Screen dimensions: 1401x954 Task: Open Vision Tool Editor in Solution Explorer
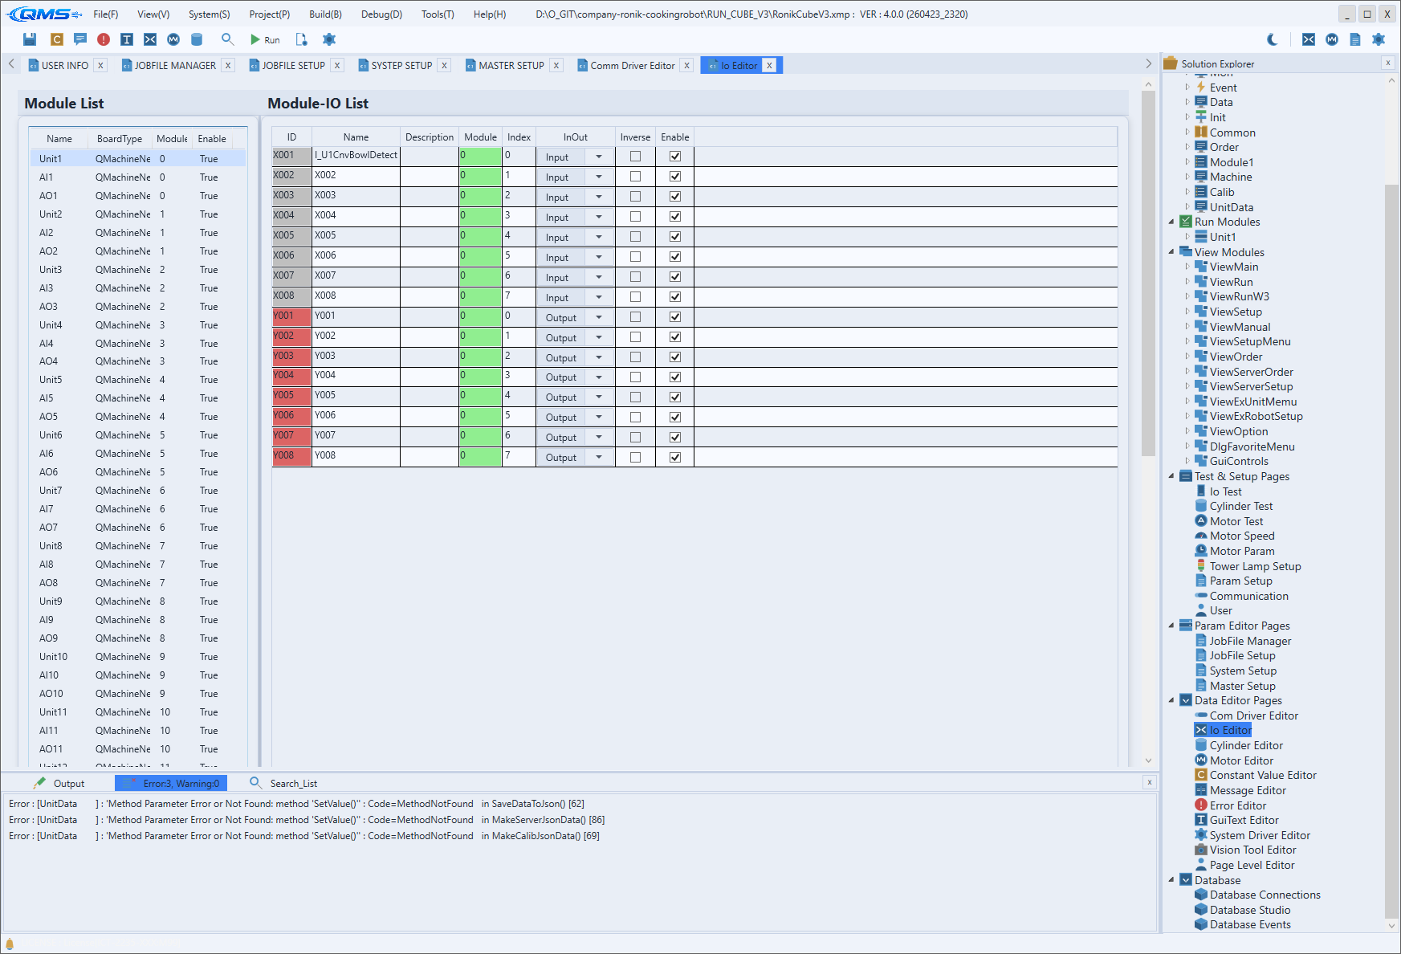pyautogui.click(x=1252, y=850)
